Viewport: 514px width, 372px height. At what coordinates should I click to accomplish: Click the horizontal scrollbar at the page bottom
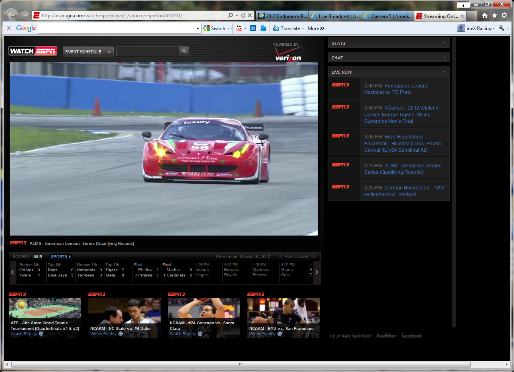click(x=241, y=365)
